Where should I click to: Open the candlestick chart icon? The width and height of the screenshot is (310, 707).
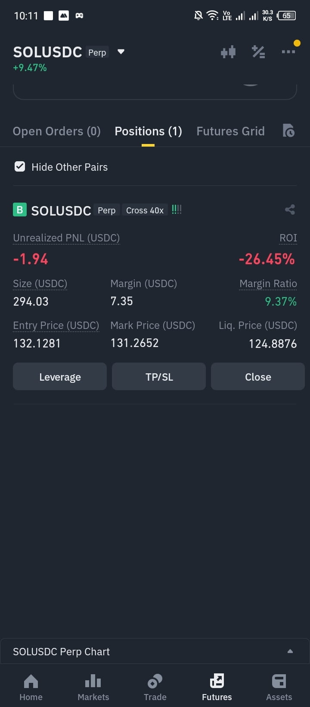click(228, 52)
